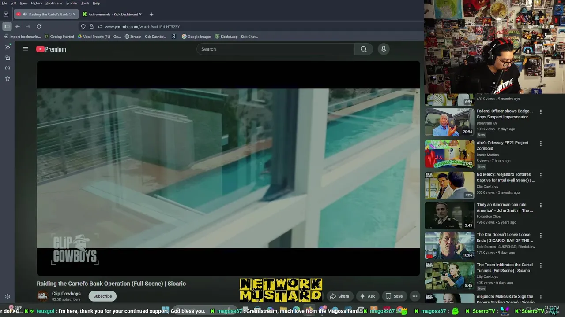
Task: Open the Tools menu
Action: [x=85, y=3]
